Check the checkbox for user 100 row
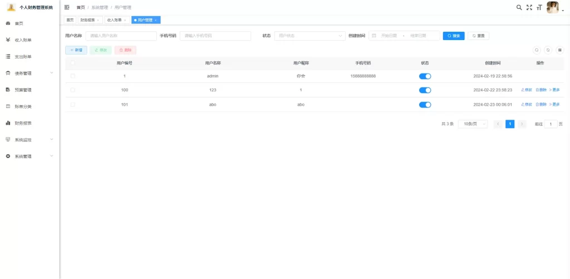Viewport: 570px width, 279px height. (73, 90)
